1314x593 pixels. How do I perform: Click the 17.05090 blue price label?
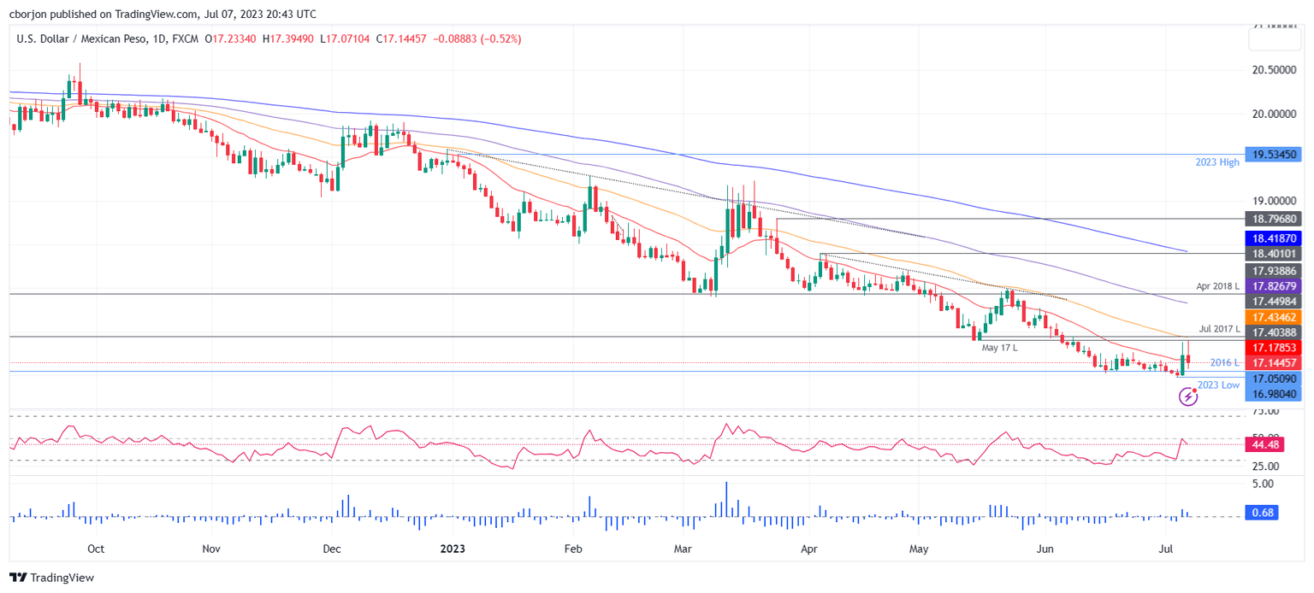tap(1274, 379)
